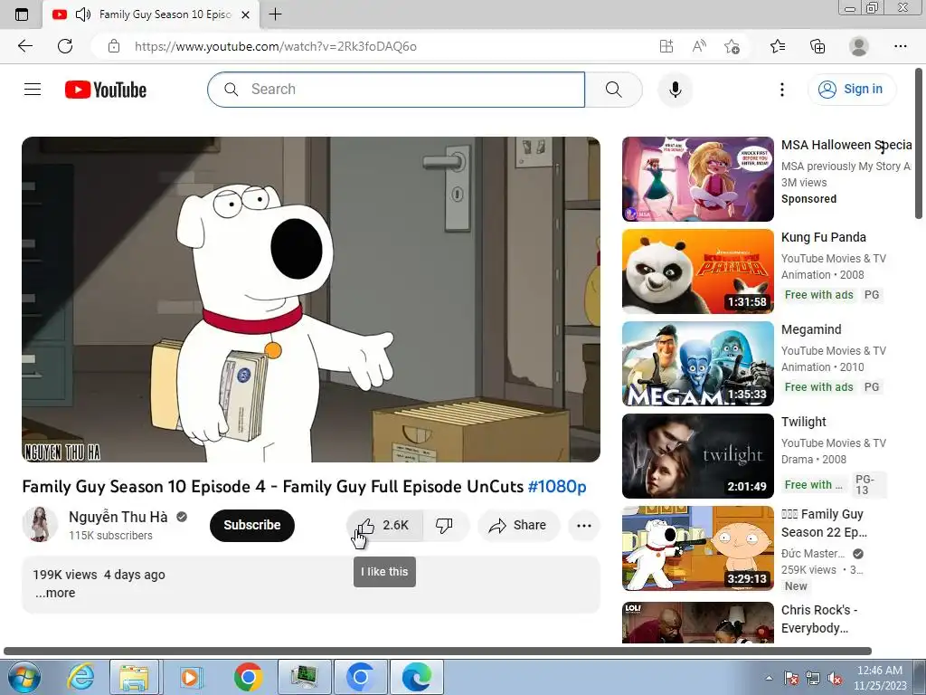Image resolution: width=926 pixels, height=695 pixels.
Task: Show hidden system tray icons
Action: (x=769, y=678)
